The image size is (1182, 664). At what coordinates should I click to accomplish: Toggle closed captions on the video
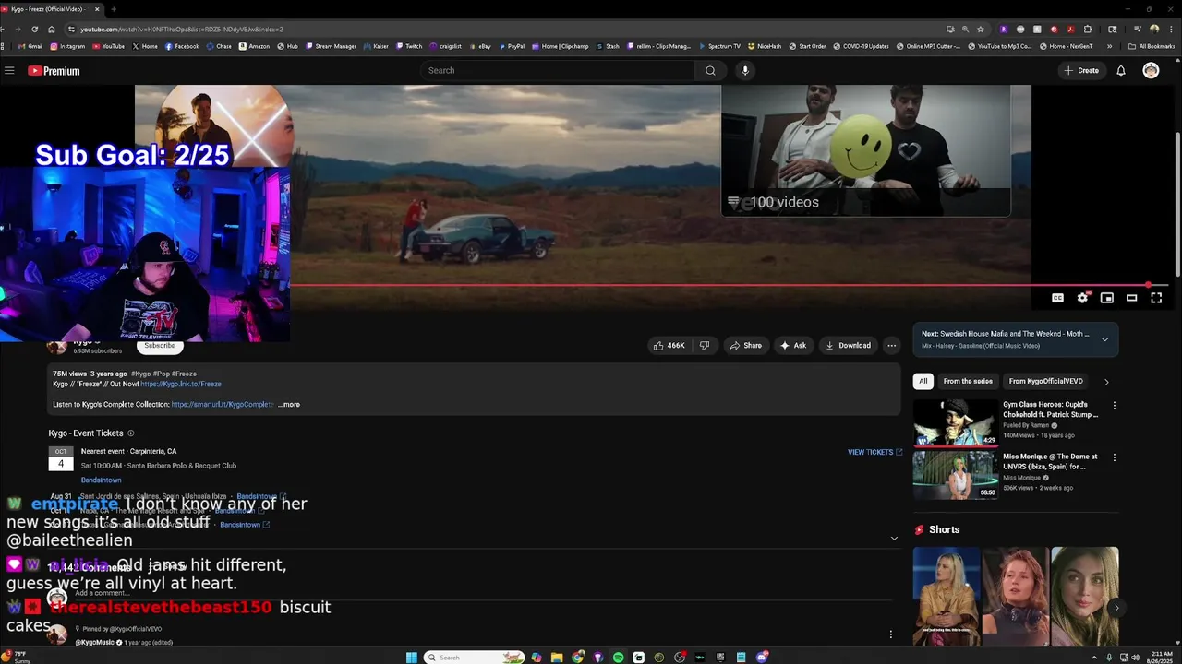coord(1057,298)
